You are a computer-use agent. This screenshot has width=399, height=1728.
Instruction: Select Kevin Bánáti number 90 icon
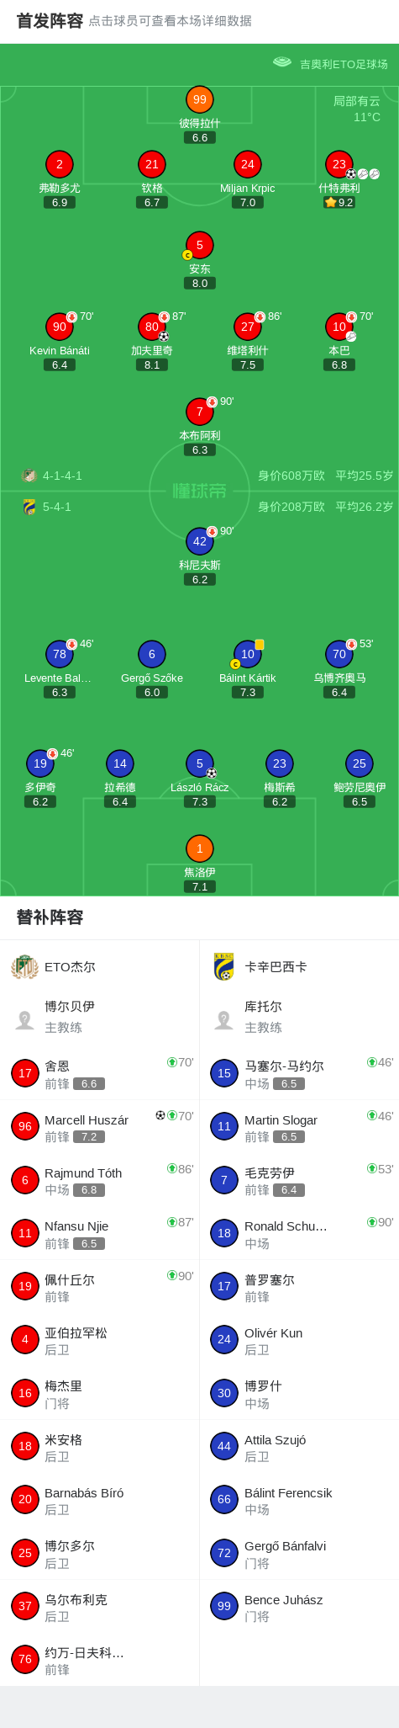[59, 327]
